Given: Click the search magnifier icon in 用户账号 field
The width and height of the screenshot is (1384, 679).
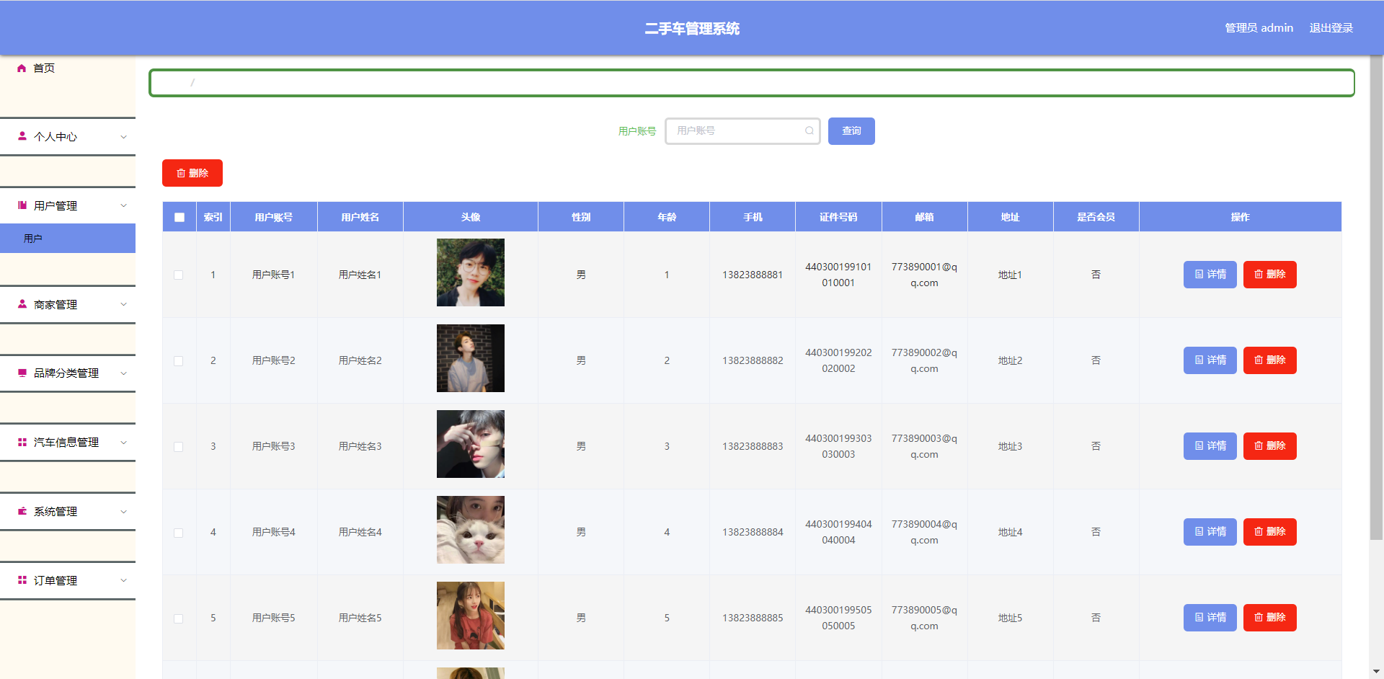Looking at the screenshot, I should [809, 131].
